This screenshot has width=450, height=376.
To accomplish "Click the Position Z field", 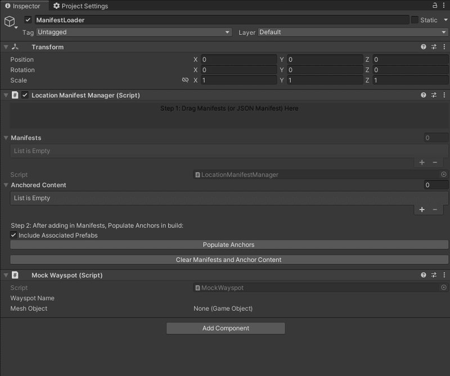I will 411,60.
